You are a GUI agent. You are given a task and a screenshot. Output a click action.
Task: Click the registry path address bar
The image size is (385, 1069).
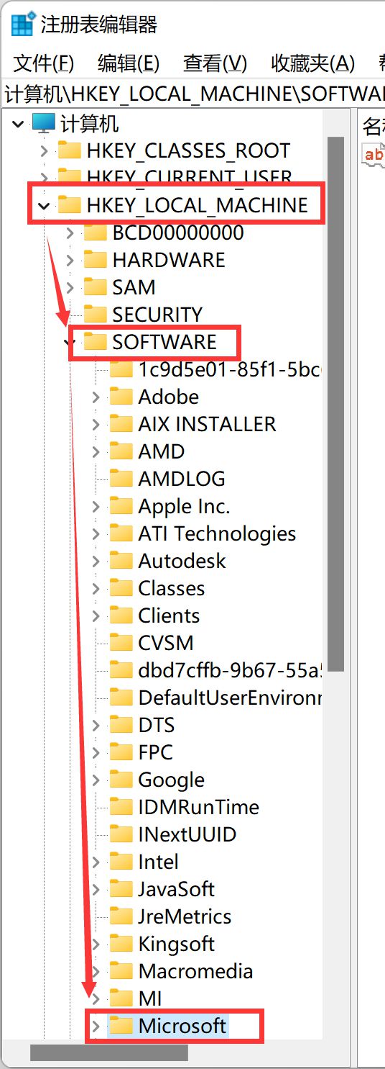[192, 94]
